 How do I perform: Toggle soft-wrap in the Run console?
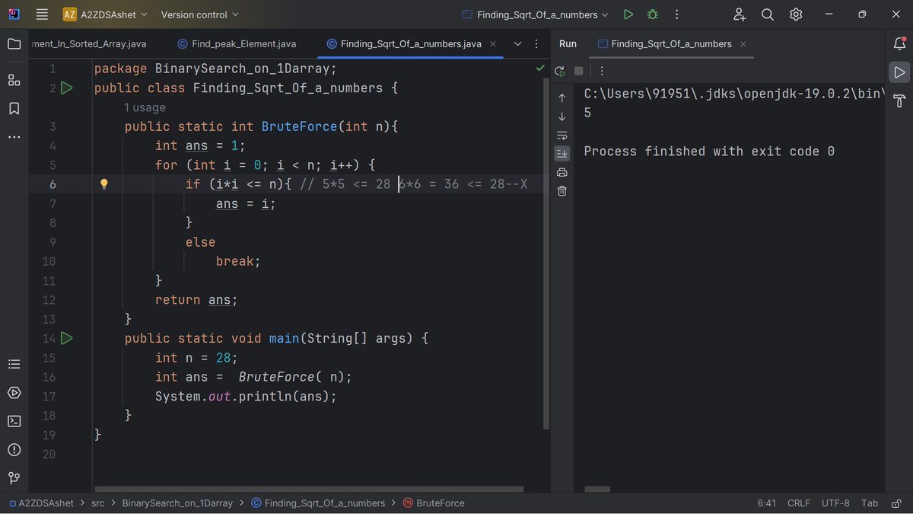[561, 135]
